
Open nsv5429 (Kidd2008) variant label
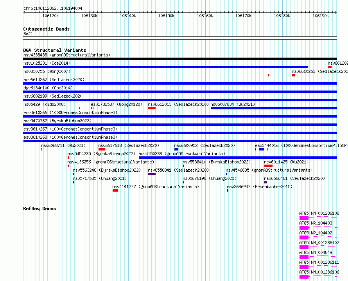(45, 104)
